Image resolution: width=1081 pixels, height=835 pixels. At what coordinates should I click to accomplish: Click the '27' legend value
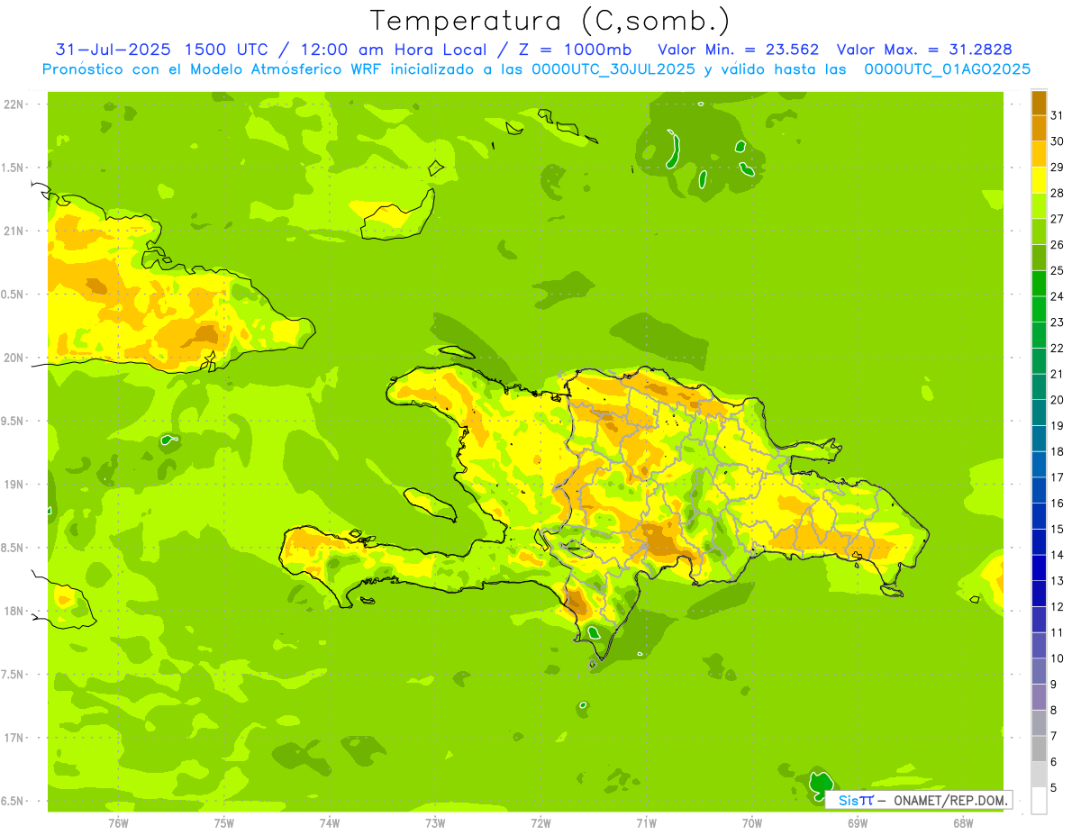(x=1058, y=219)
